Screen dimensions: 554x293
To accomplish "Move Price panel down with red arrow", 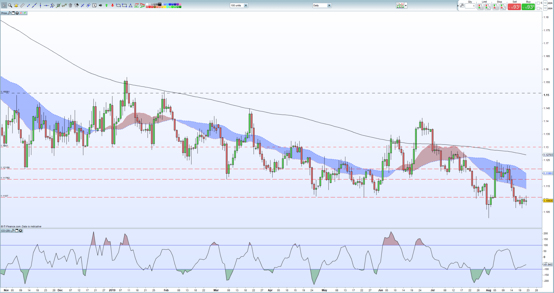I will (x=21, y=13).
